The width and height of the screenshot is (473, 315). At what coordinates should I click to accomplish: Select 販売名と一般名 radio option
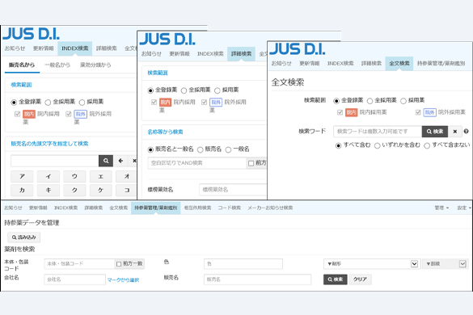(150, 149)
